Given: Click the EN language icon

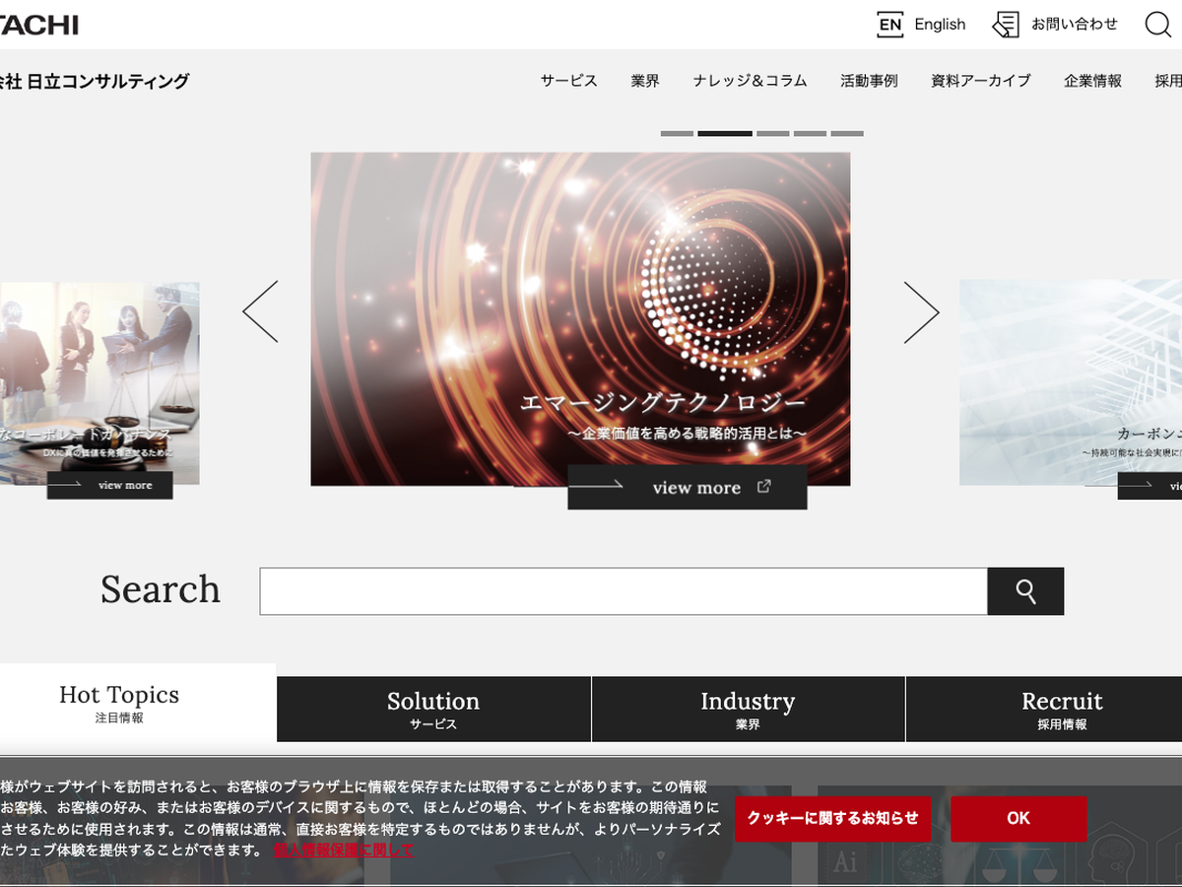Looking at the screenshot, I should [x=889, y=25].
